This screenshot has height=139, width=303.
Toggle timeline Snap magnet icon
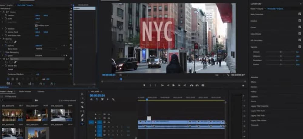coord(97,99)
